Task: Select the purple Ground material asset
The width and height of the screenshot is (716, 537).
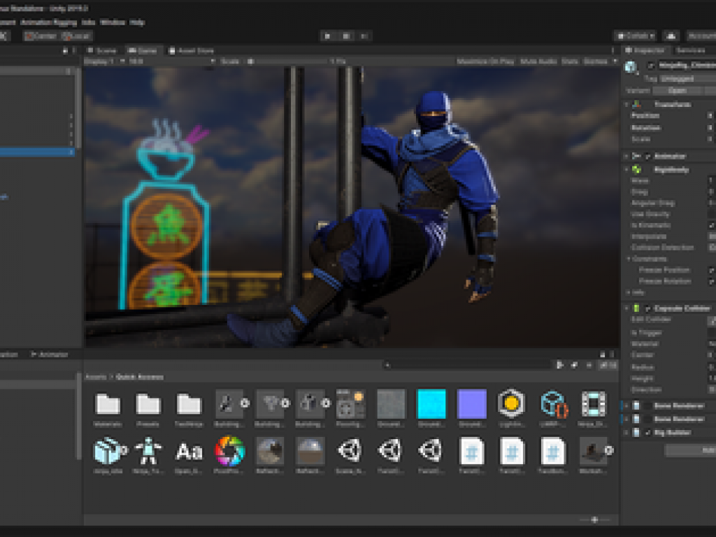Action: click(x=472, y=403)
